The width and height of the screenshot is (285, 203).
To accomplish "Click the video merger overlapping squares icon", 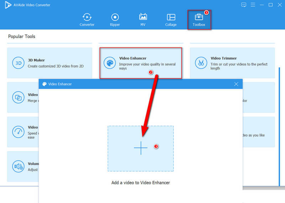I will coord(18,97).
